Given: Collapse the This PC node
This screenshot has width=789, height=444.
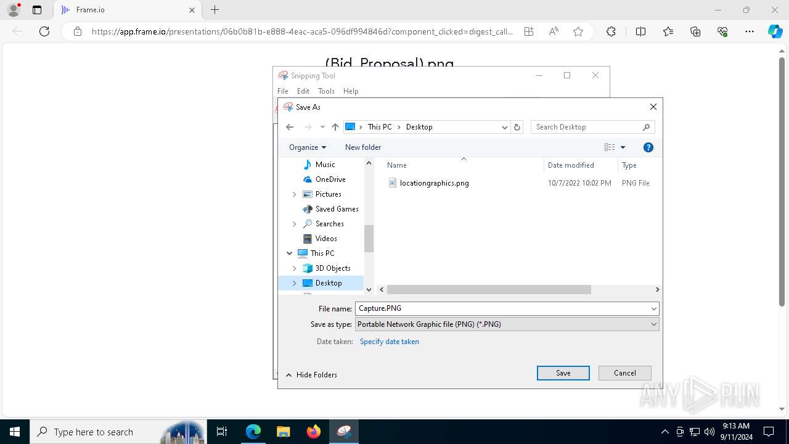Looking at the screenshot, I should click(289, 253).
